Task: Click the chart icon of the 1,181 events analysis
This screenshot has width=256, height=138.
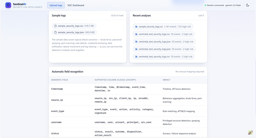Action: (136, 27)
